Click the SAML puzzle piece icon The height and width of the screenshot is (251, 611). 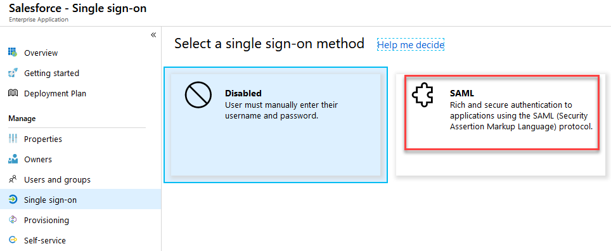422,96
